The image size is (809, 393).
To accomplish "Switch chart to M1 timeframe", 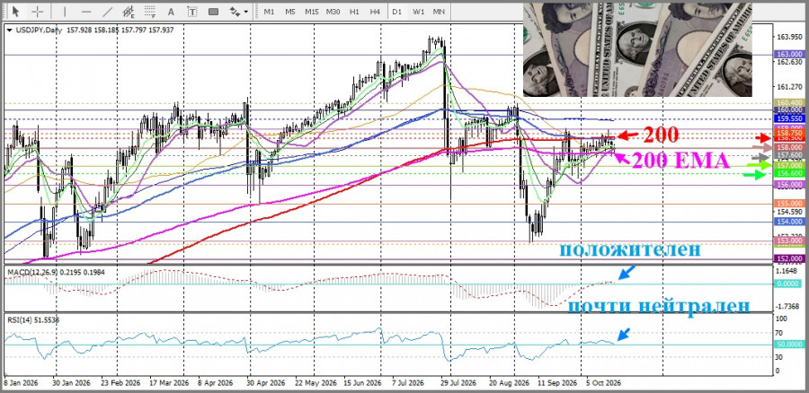I will pos(269,11).
